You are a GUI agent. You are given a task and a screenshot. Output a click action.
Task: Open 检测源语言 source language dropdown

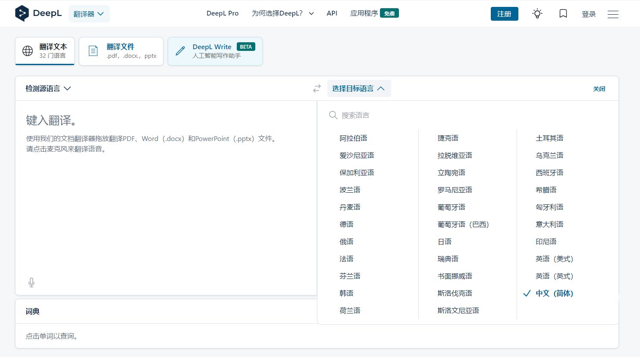pos(48,88)
